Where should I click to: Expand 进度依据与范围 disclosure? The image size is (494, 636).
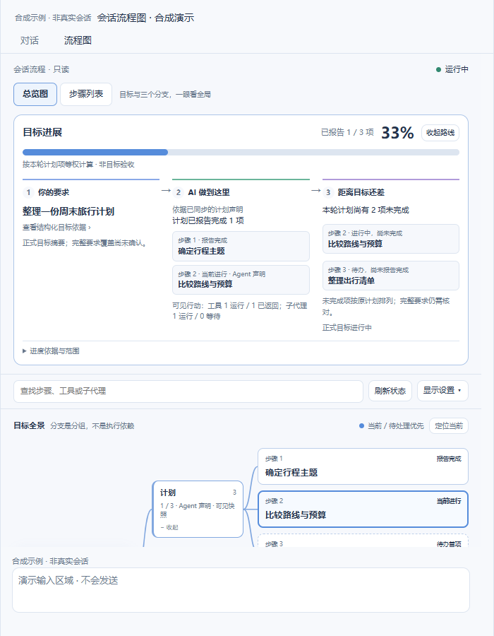coord(51,351)
